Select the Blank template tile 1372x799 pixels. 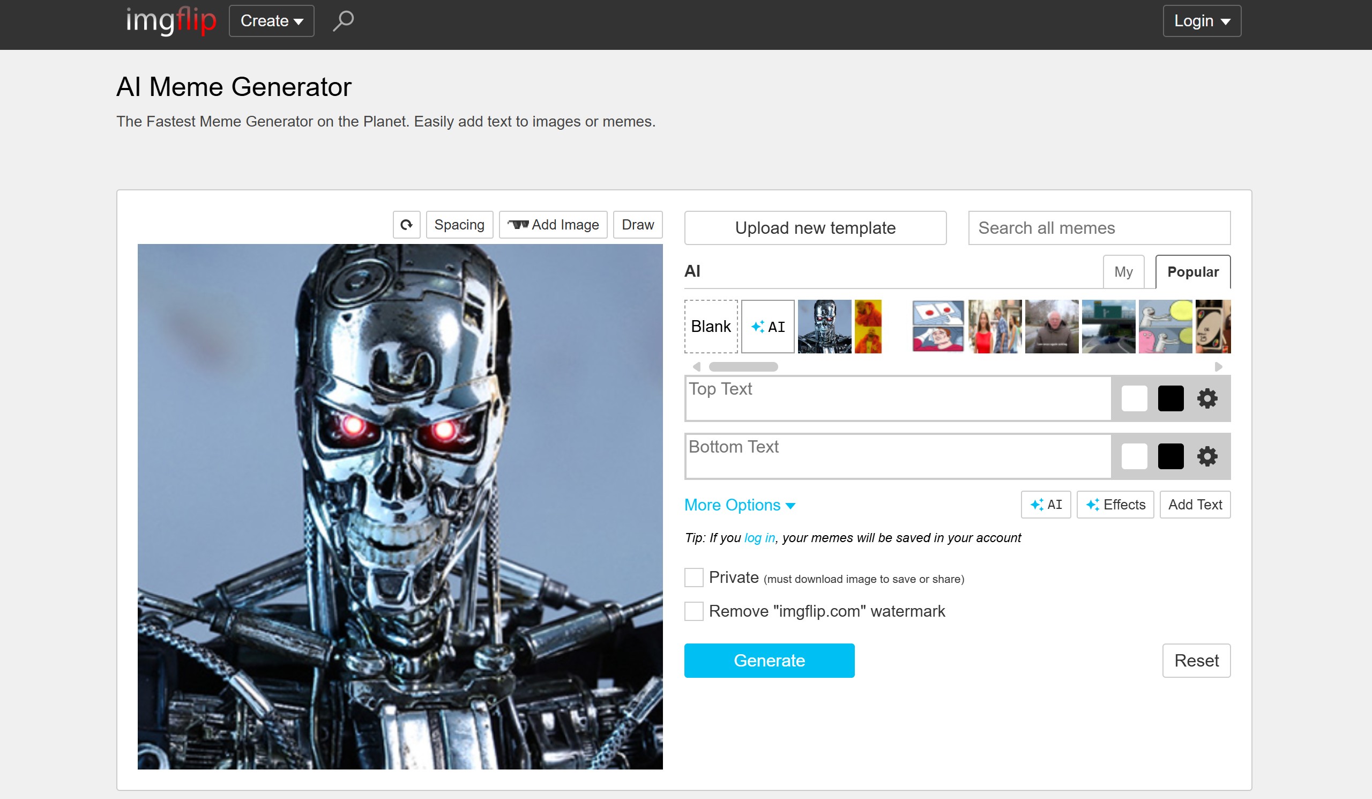tap(711, 326)
